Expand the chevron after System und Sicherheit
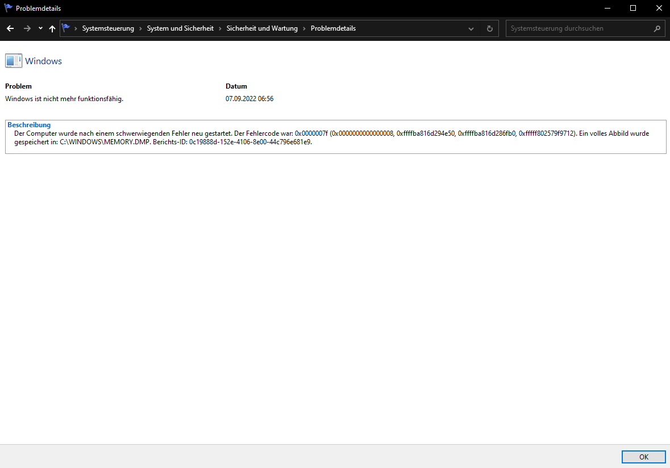This screenshot has height=468, width=670. [220, 28]
